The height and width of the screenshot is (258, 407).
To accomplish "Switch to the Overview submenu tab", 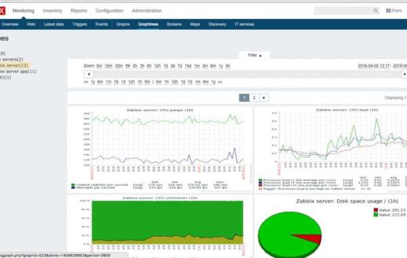I will pyautogui.click(x=10, y=24).
